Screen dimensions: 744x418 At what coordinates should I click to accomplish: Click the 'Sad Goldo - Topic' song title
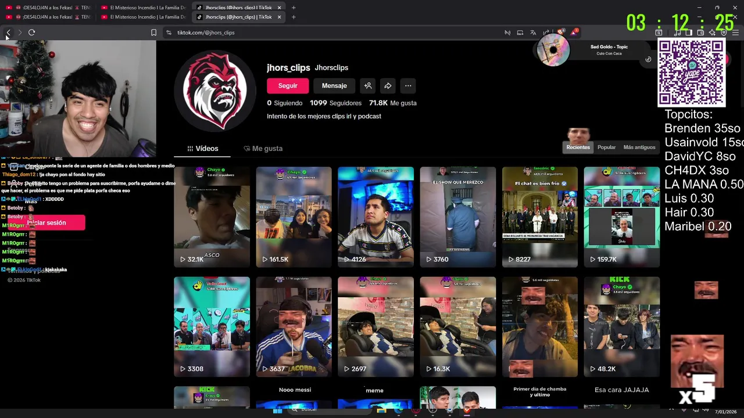(609, 47)
